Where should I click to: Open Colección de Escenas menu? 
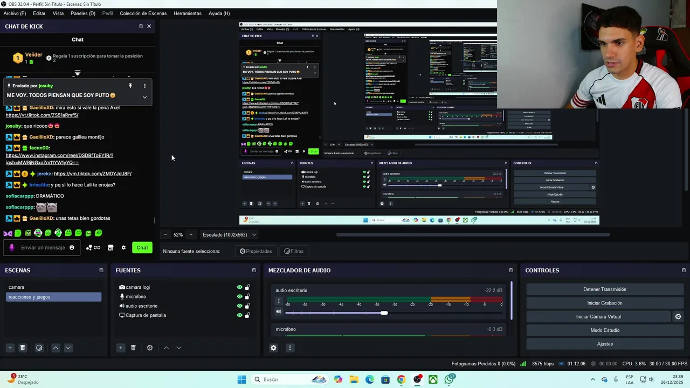coord(143,13)
